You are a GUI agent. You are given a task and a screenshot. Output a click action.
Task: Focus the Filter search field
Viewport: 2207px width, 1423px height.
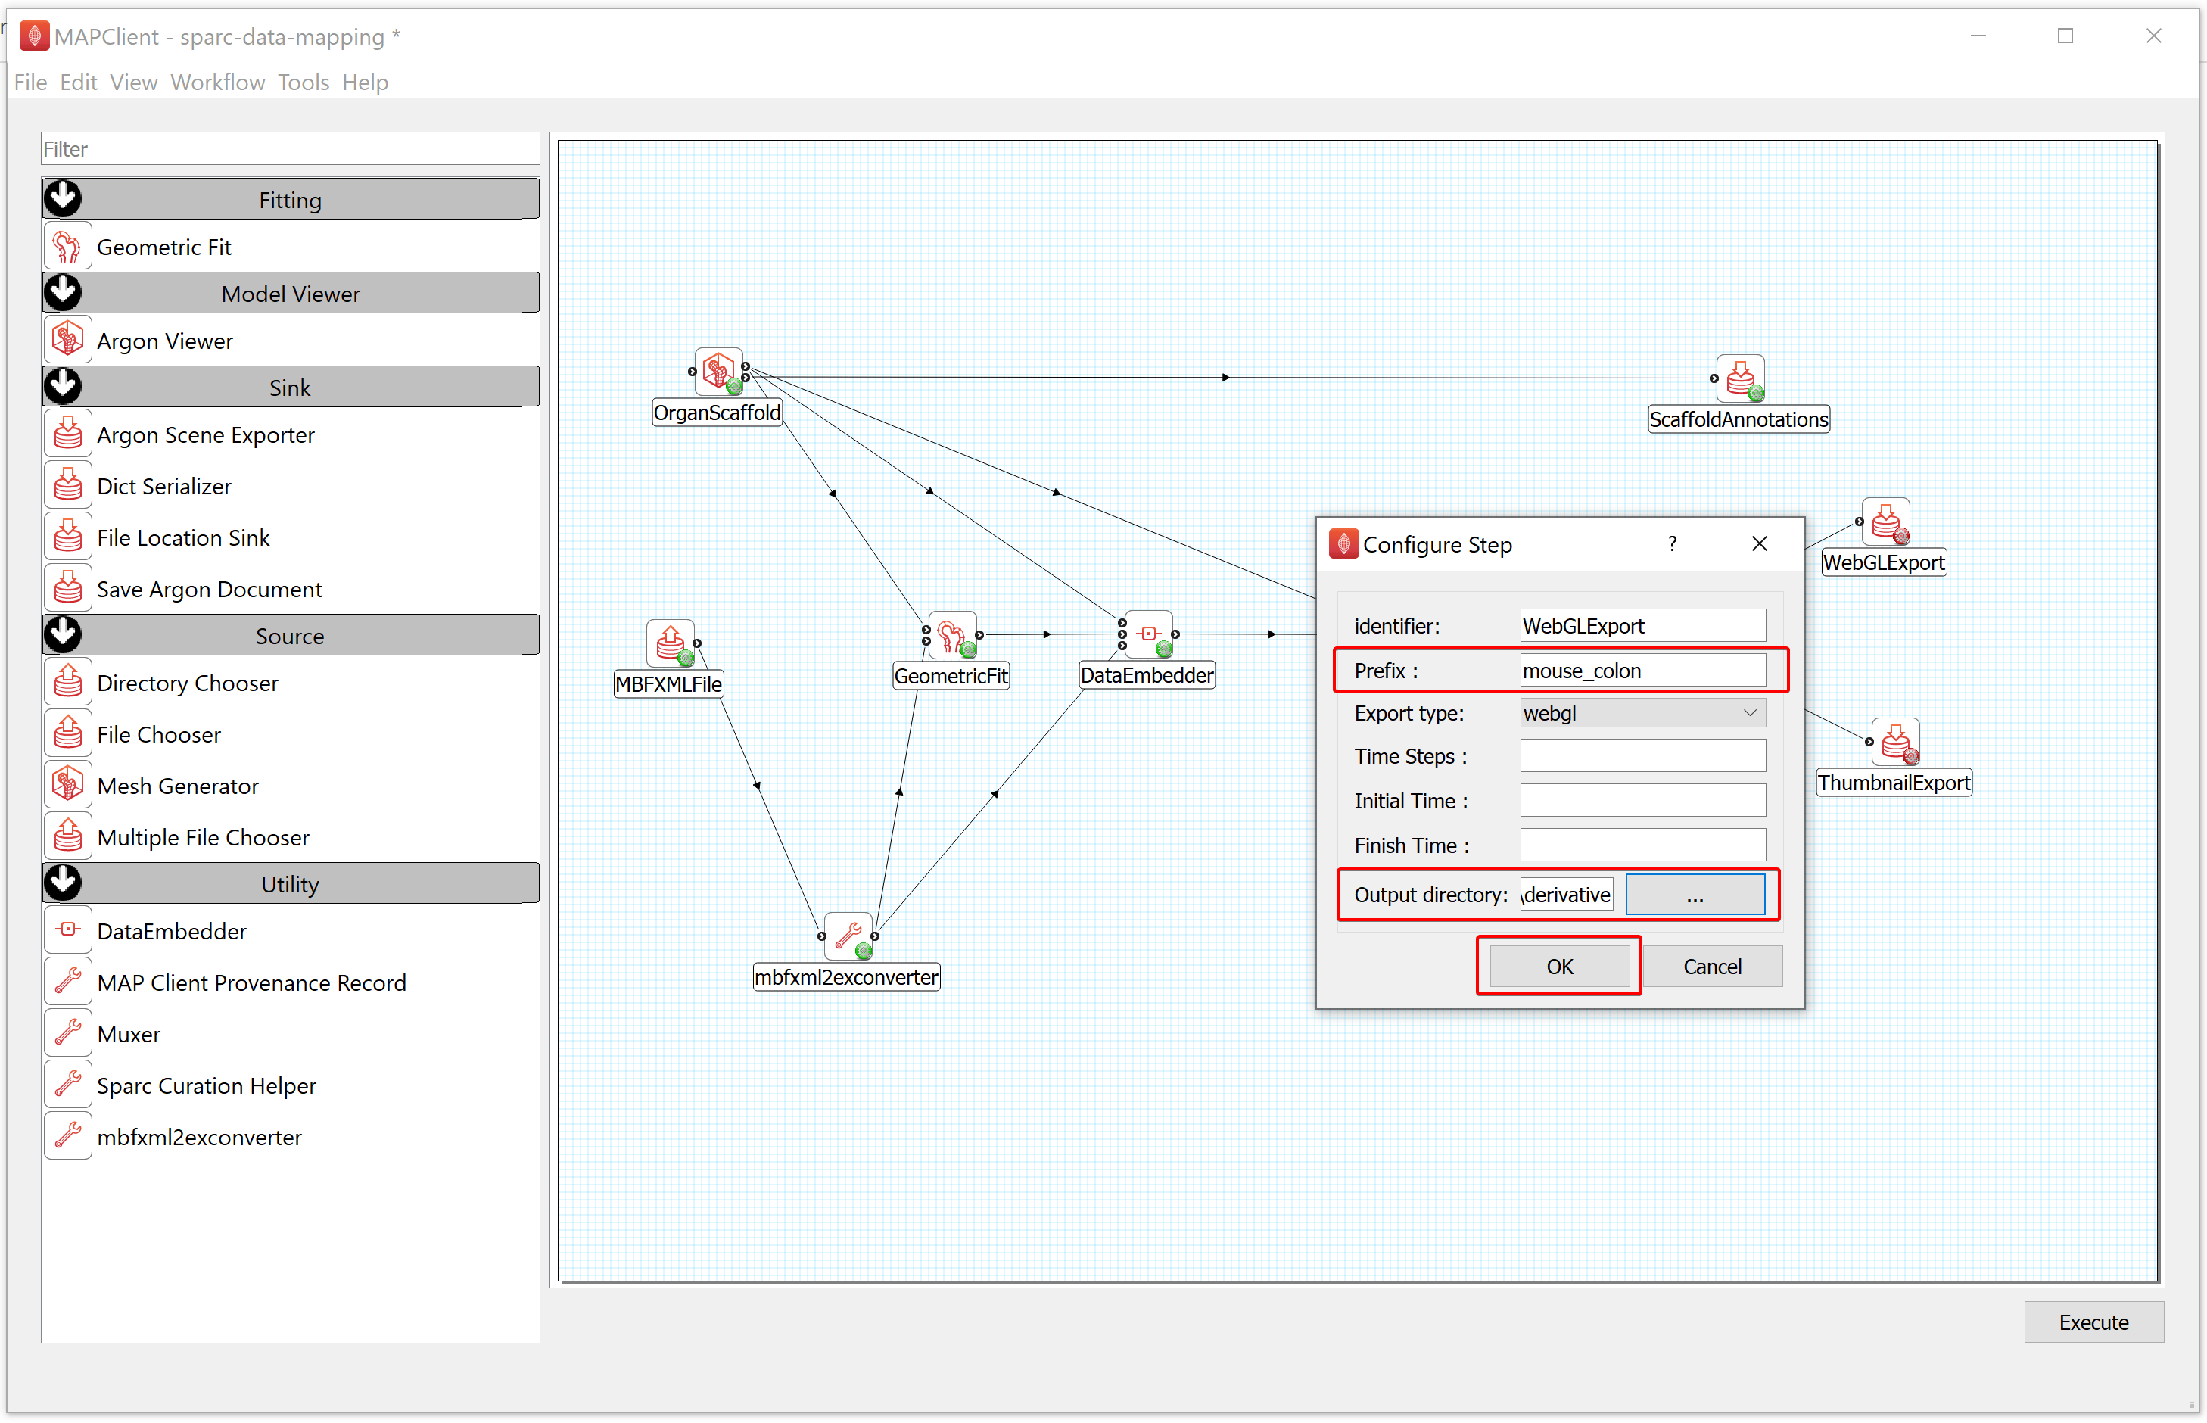290,149
